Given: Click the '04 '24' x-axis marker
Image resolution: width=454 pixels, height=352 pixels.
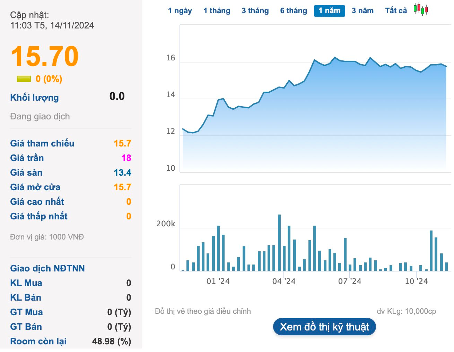Looking at the screenshot, I should (x=284, y=281).
